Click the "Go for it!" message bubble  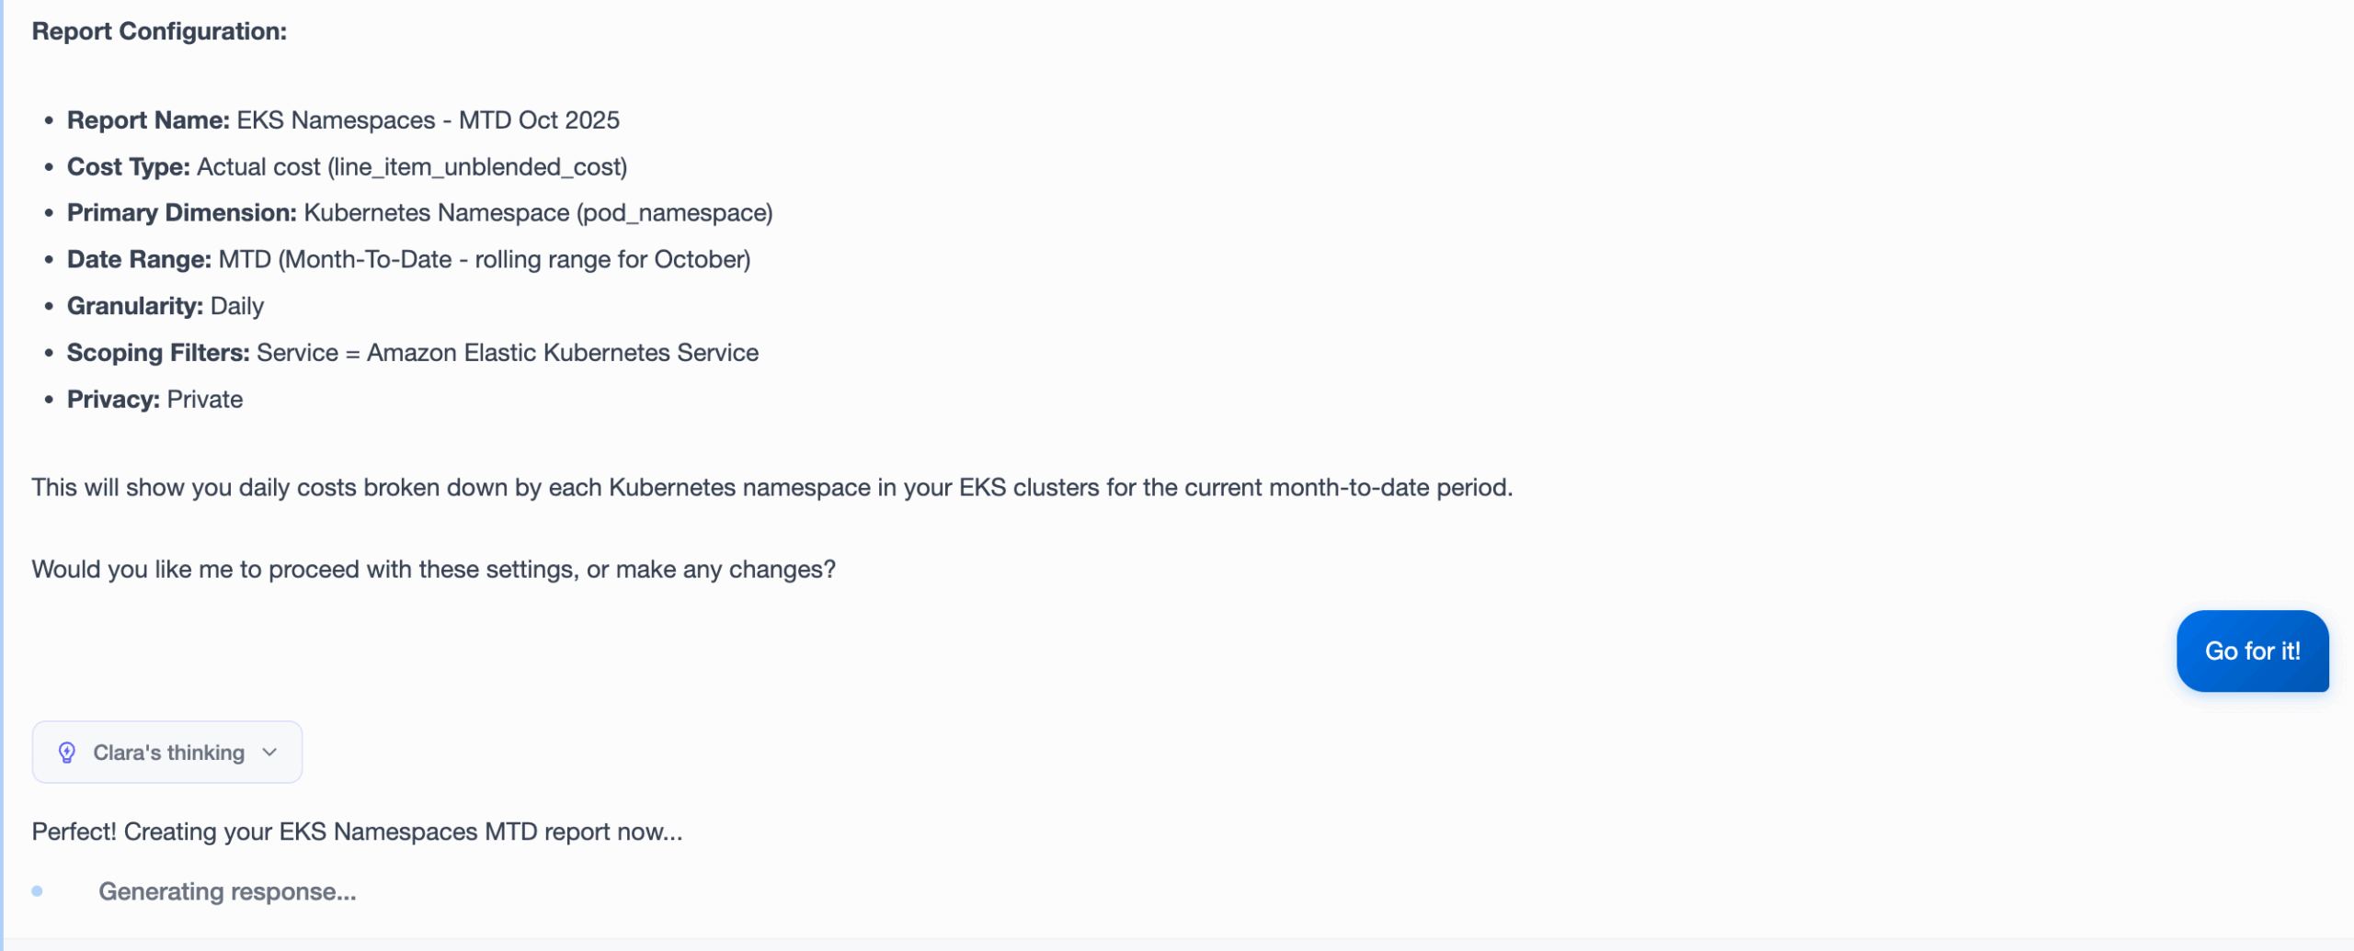pos(2252,651)
